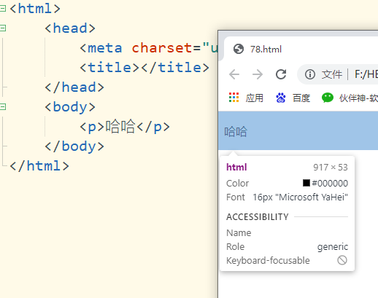Click the opening body tag in editor
378x298 pixels.
click(x=70, y=107)
